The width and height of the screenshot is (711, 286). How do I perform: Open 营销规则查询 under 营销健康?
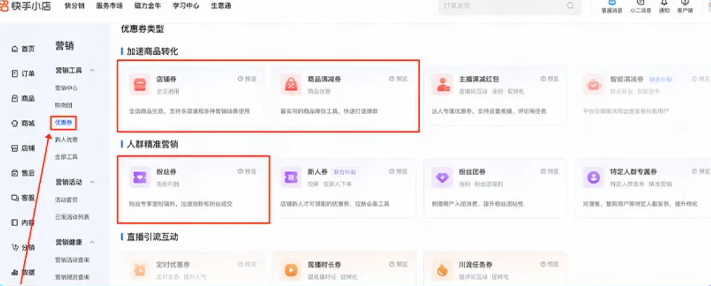(x=72, y=277)
